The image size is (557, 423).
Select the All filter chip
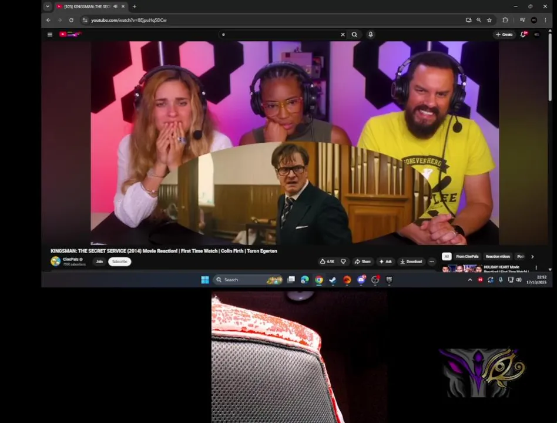click(447, 256)
